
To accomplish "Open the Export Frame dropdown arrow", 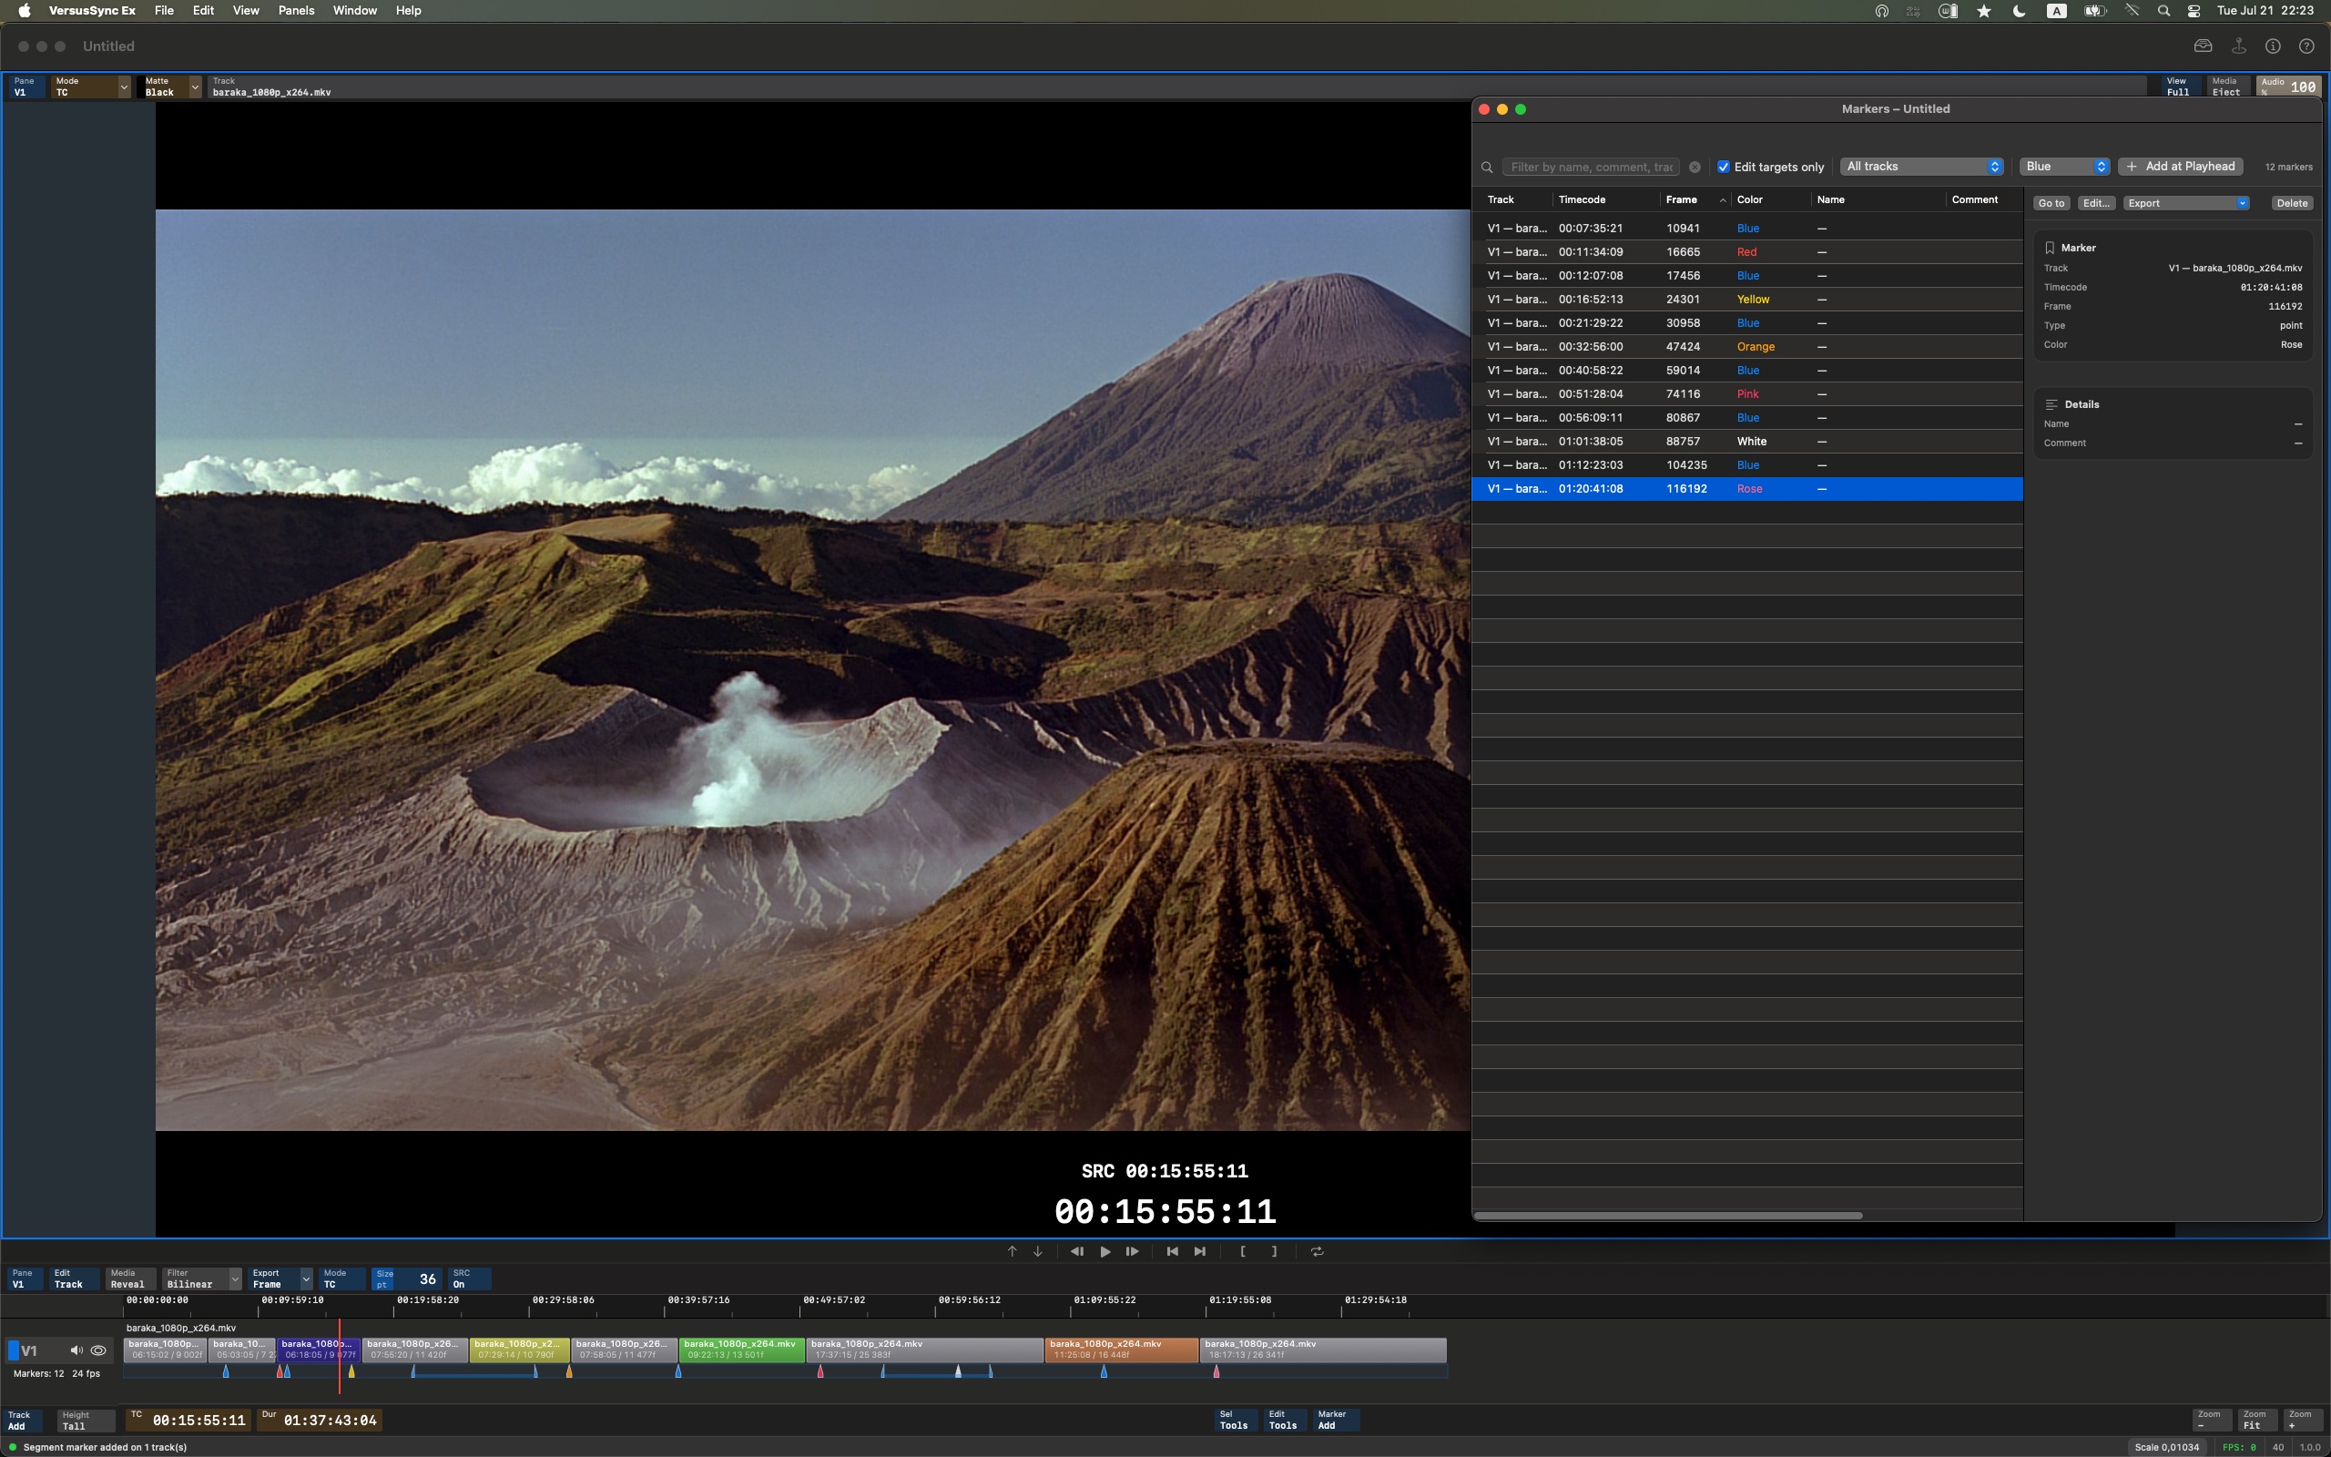I will coord(306,1279).
